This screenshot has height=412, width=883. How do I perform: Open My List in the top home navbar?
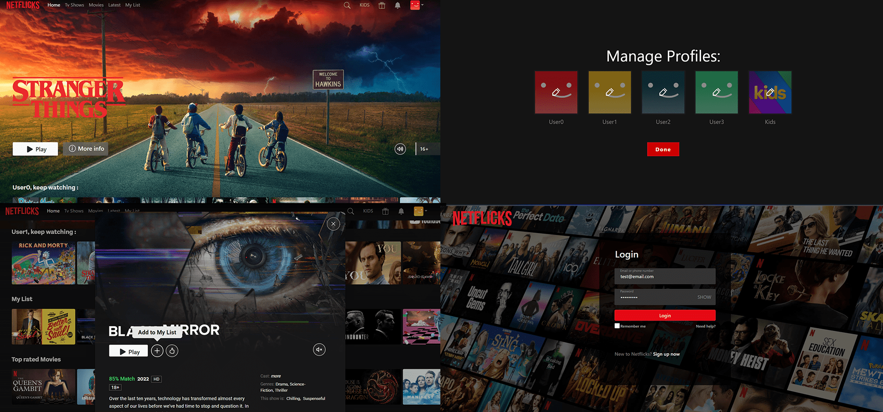pos(132,5)
